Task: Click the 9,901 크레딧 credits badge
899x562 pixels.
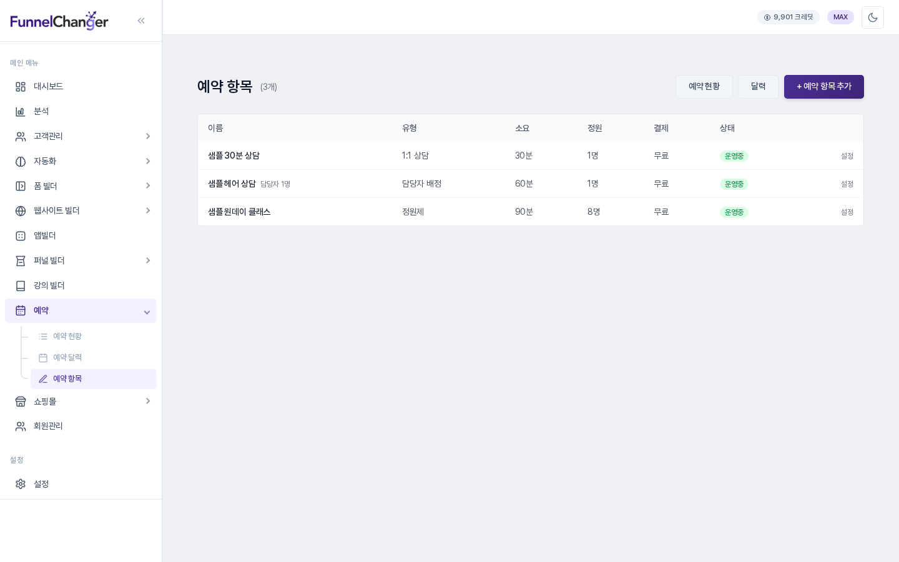Action: click(x=788, y=17)
